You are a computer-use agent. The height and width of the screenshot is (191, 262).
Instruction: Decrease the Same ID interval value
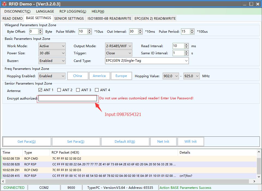(x=186, y=55)
